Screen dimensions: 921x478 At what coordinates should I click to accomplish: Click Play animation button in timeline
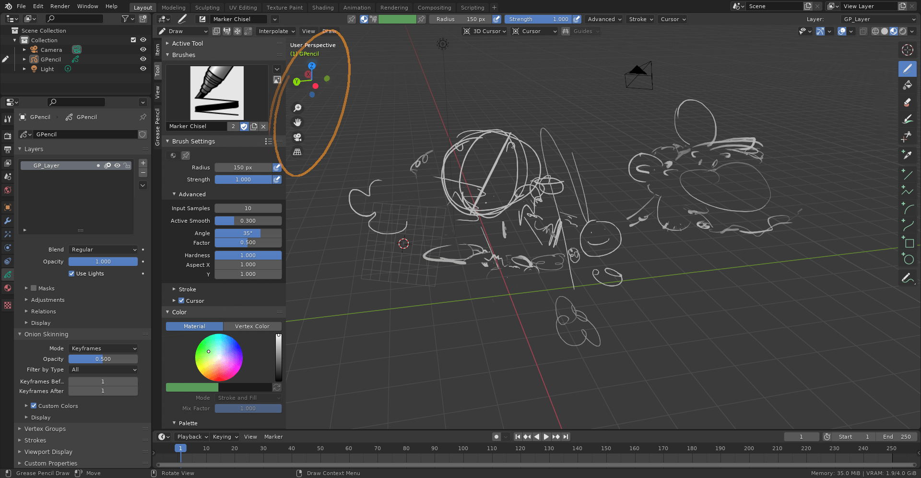click(x=546, y=437)
